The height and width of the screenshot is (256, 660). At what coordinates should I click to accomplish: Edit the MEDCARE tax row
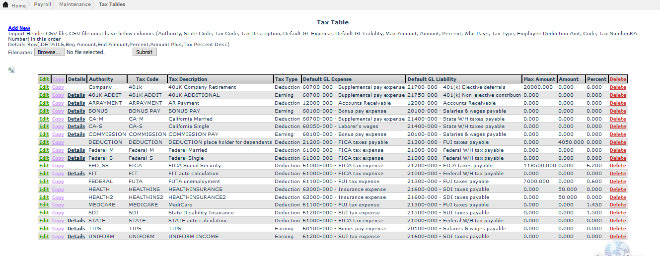pos(44,205)
